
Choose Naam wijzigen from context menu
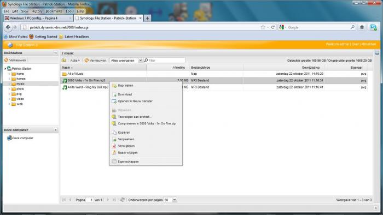pyautogui.click(x=146, y=153)
